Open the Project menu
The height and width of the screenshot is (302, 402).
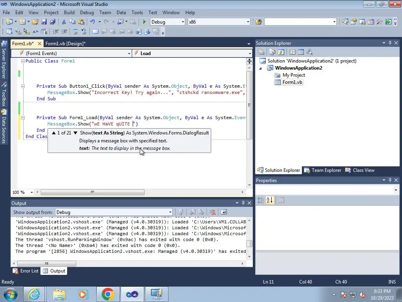pos(51,12)
